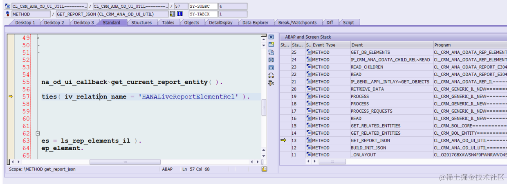This screenshot has height=184, width=507.
Task: Click the METHOD icon in stack row 12
Action: click(309, 148)
